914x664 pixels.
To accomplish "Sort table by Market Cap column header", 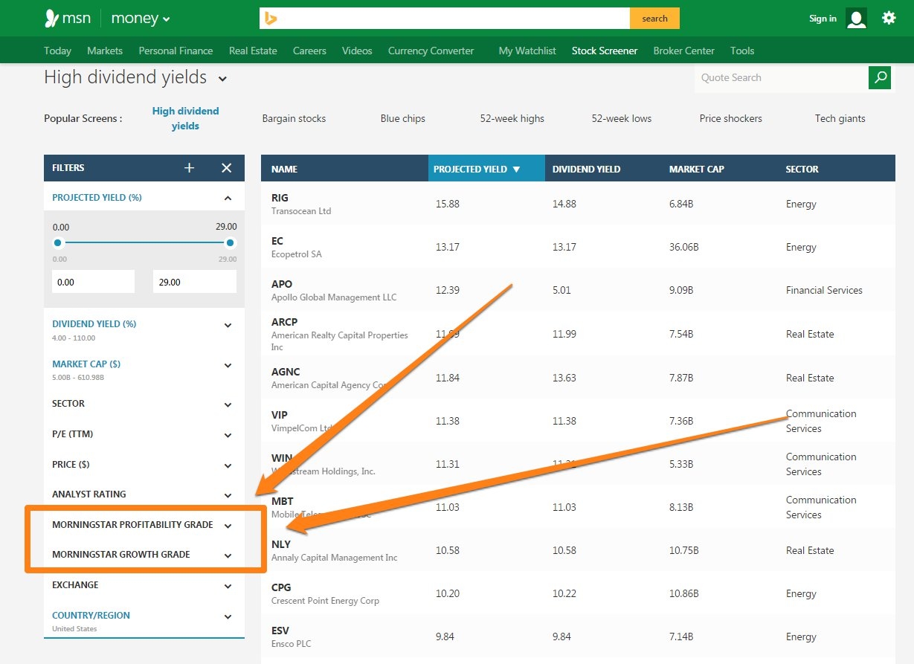I will click(x=696, y=169).
